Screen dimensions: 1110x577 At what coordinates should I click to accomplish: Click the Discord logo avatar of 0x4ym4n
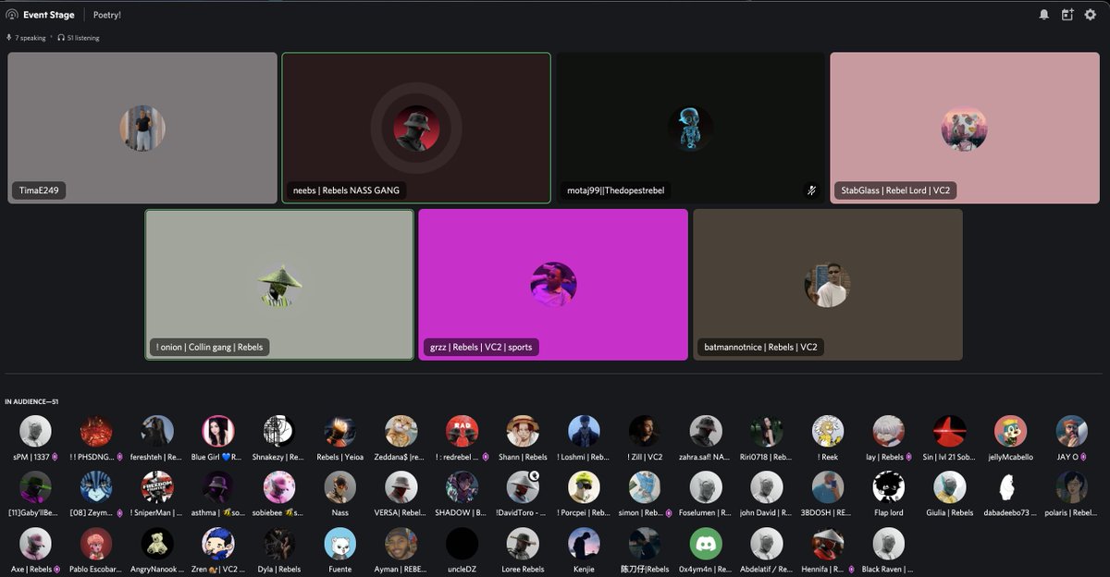pos(706,544)
